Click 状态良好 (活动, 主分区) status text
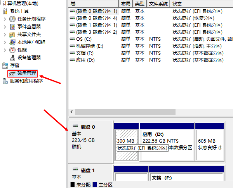233x188 pixels. pos(197,46)
